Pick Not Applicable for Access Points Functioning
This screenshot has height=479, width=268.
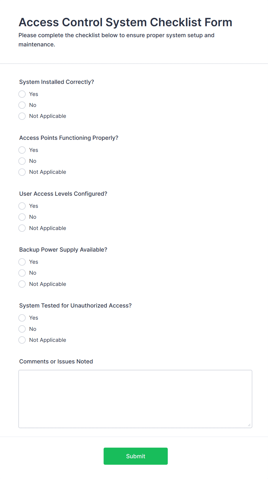point(22,172)
